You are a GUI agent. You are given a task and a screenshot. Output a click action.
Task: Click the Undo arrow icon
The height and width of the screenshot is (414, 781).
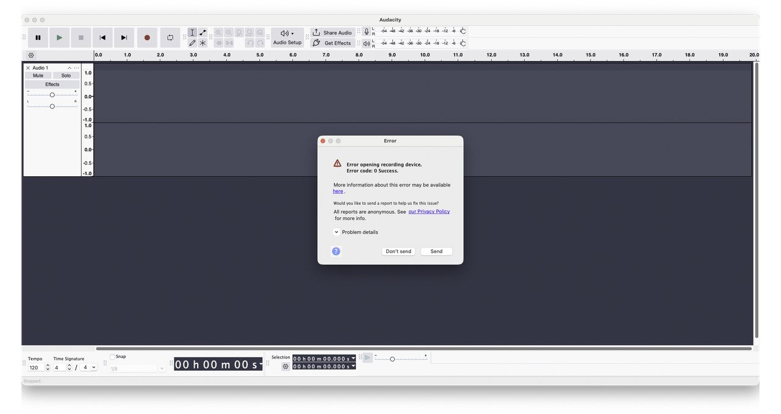point(250,43)
